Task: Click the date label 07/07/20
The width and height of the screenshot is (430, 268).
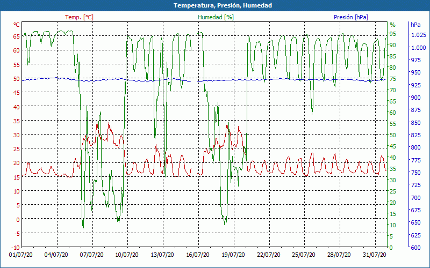Action: [91, 255]
